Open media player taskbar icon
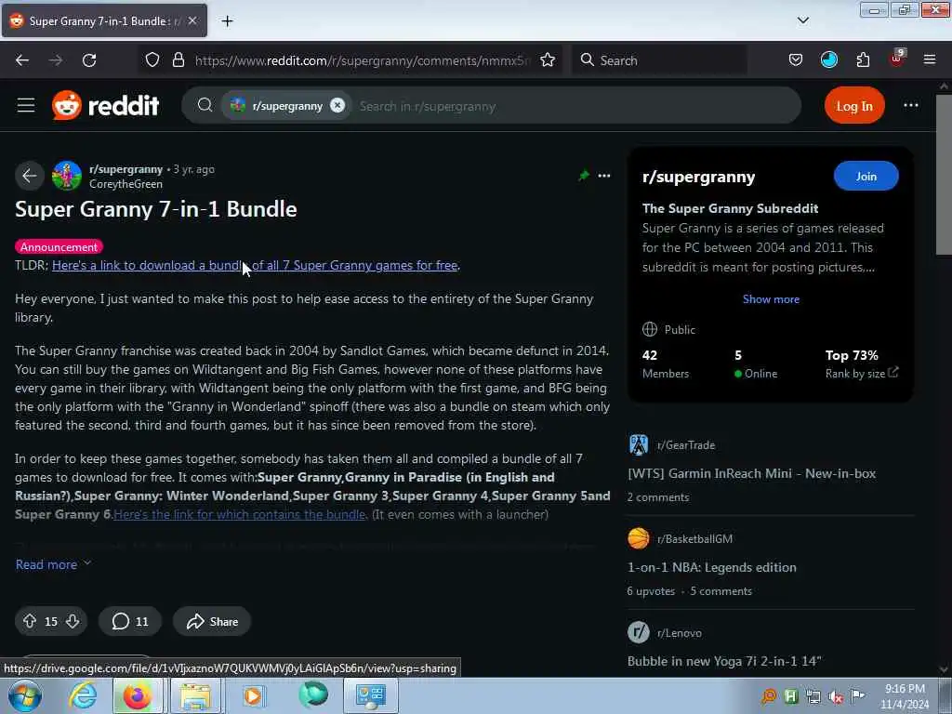This screenshot has width=952, height=714. pos(253,695)
